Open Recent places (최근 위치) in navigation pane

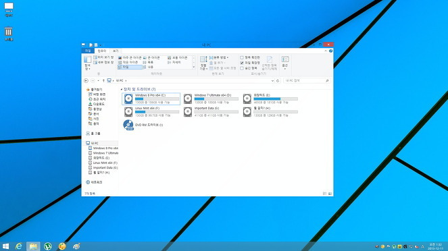[x=97, y=99]
